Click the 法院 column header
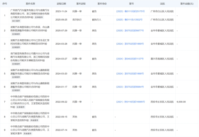Image resolution: width=199 pixels, height=137 pixels. [x=162, y=4]
